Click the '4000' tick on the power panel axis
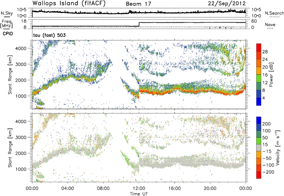 21,48
